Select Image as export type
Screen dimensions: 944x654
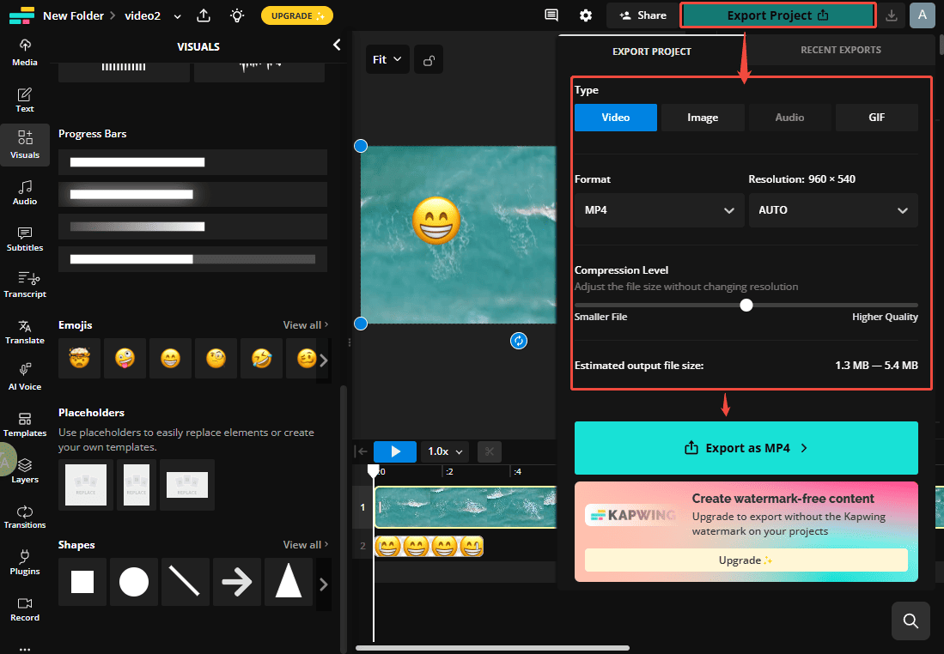click(703, 117)
